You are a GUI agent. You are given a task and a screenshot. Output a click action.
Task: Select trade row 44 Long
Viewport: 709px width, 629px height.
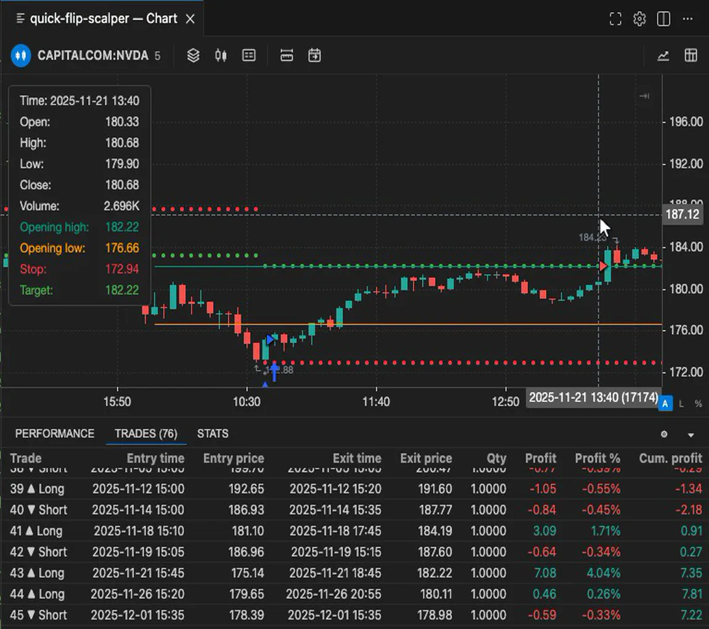pyautogui.click(x=354, y=594)
